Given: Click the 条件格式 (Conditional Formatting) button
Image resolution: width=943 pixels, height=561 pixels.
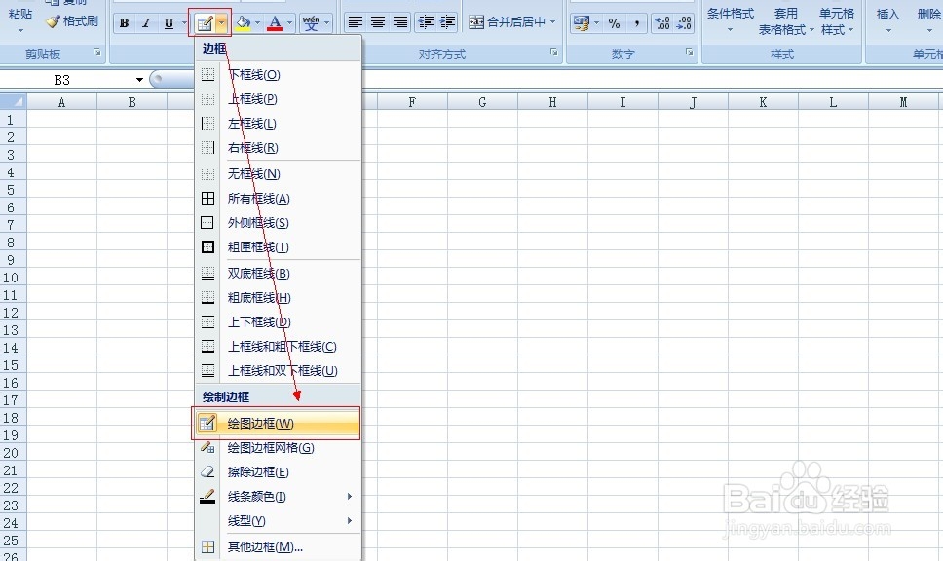Looking at the screenshot, I should point(730,19).
